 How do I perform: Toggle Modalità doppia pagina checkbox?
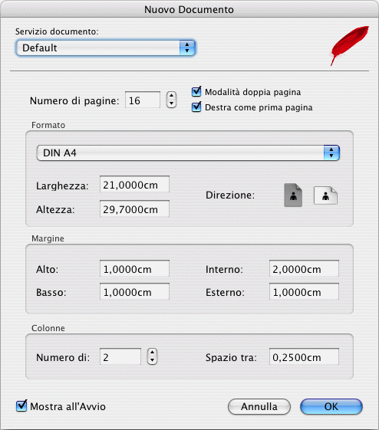196,91
